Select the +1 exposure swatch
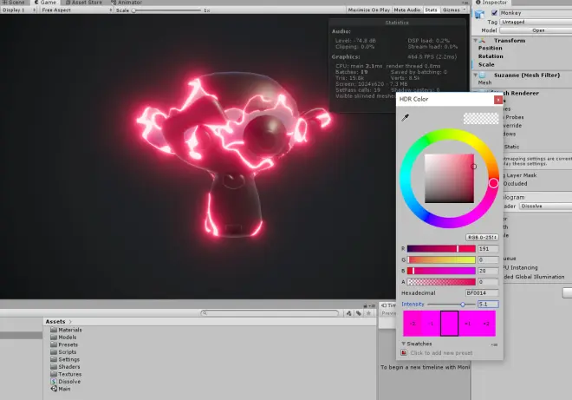Image resolution: width=572 pixels, height=400 pixels. point(468,324)
